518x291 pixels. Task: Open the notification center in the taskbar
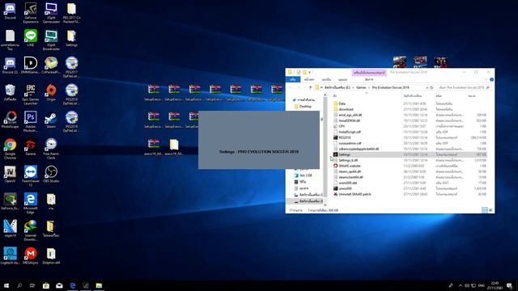[509, 285]
